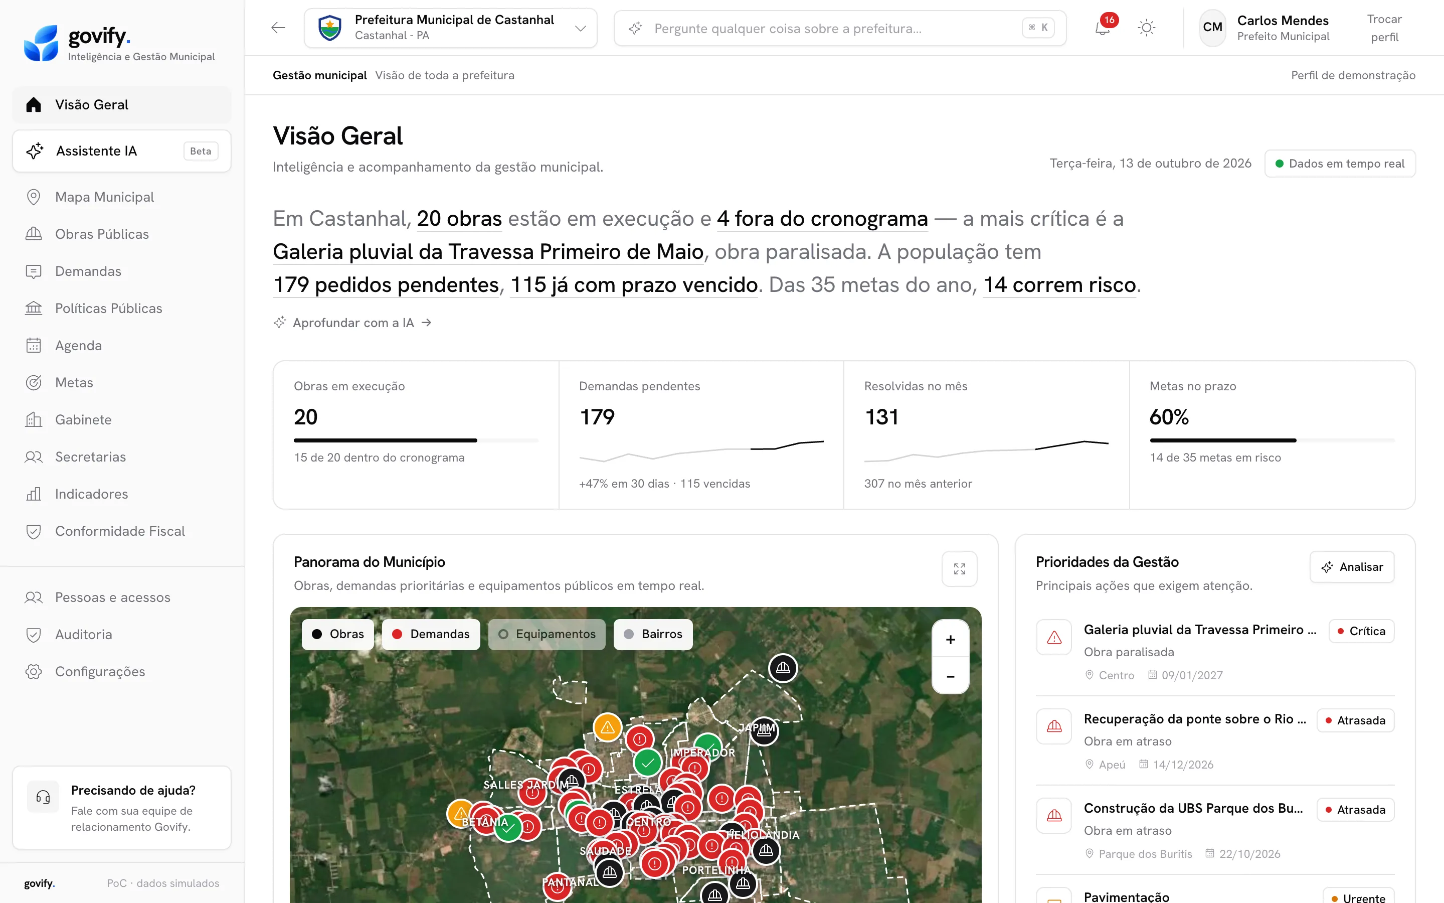Click the back arrow in the top bar
The width and height of the screenshot is (1444, 903).
coord(278,28)
